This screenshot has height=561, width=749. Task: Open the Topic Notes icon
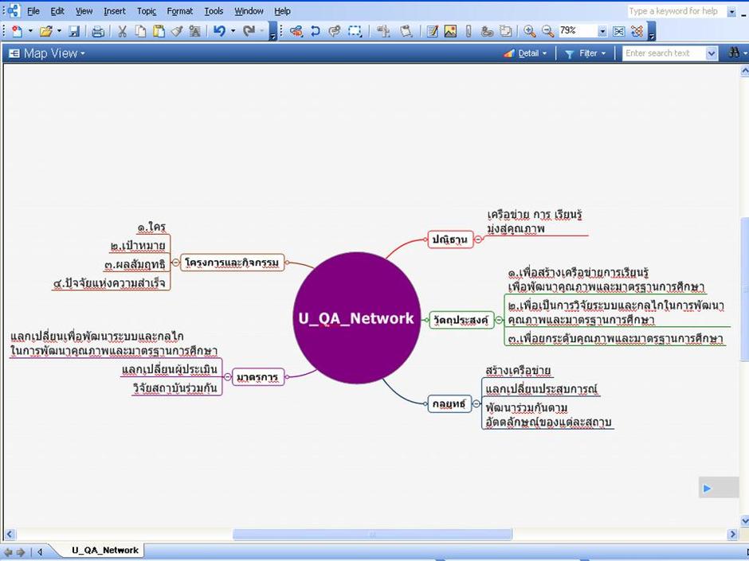pyautogui.click(x=433, y=32)
